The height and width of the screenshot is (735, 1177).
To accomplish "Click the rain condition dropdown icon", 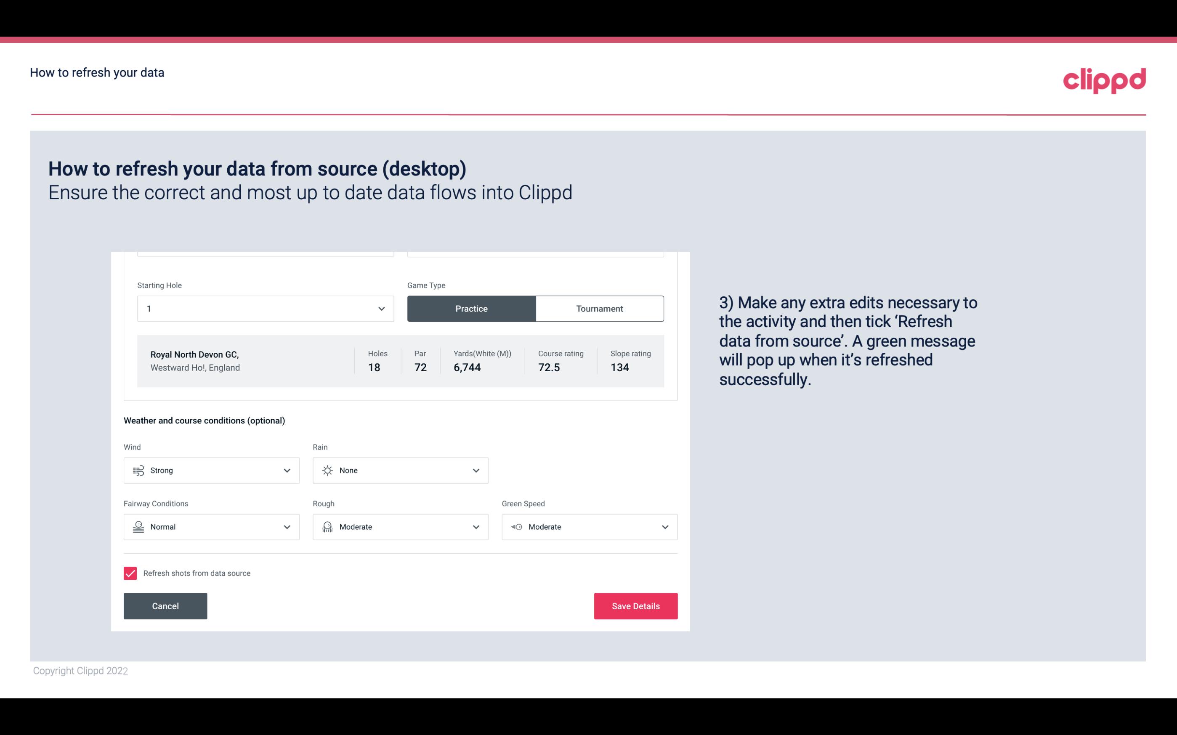I will click(x=475, y=470).
